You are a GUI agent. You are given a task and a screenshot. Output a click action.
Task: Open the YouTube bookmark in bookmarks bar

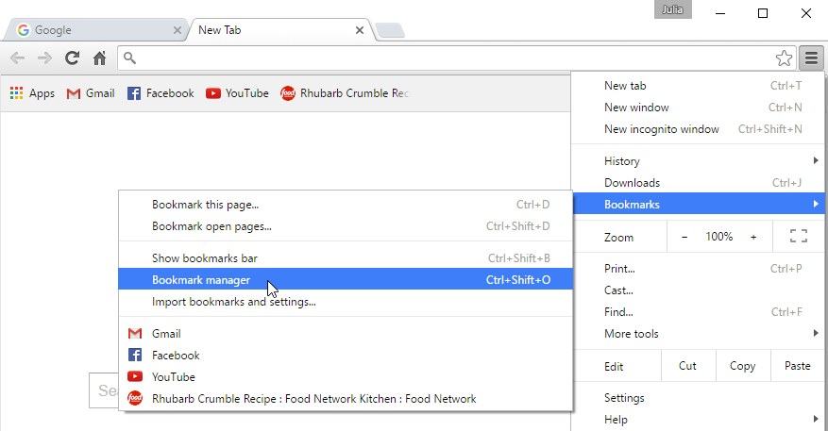point(237,93)
